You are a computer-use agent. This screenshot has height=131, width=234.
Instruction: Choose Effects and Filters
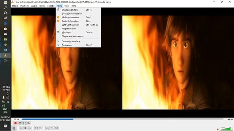pyautogui.click(x=78, y=10)
